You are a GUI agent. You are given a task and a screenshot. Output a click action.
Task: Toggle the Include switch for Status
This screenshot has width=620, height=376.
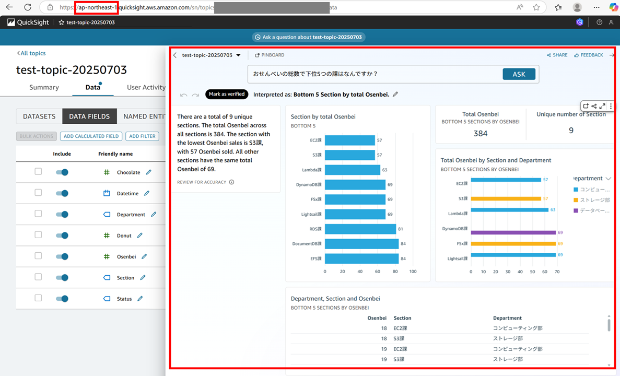[62, 299]
